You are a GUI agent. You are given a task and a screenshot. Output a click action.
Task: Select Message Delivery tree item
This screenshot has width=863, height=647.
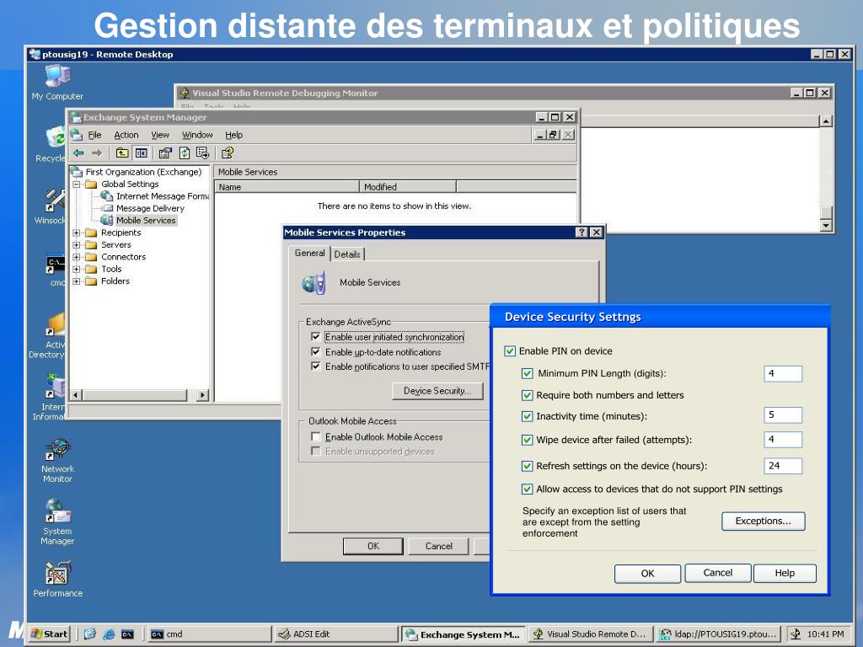(x=150, y=208)
